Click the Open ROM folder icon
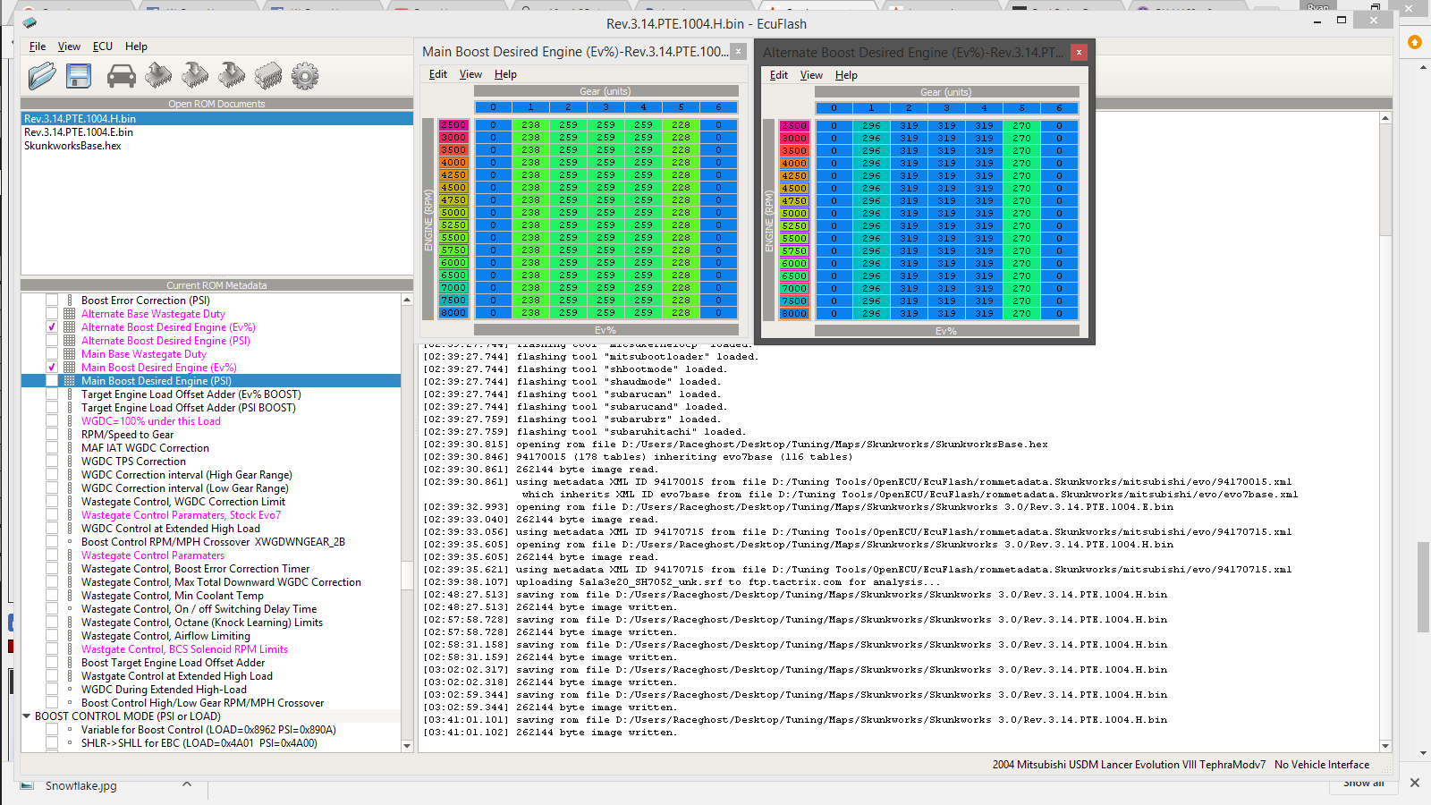 coord(41,76)
